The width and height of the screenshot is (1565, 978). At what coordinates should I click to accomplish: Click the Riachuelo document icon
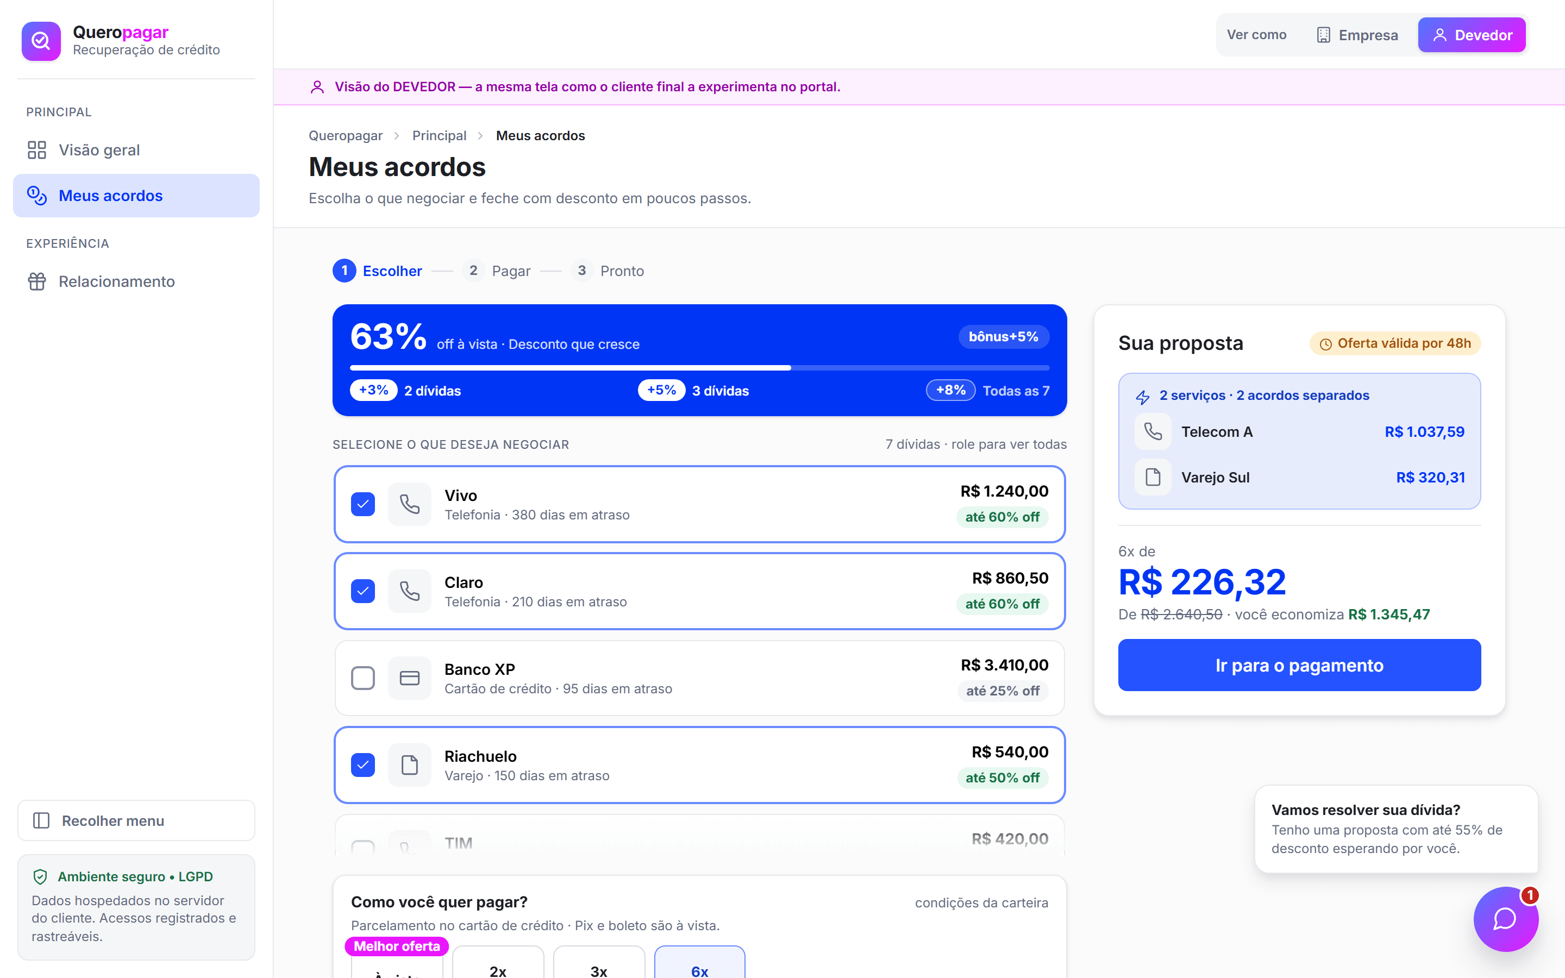pos(409,764)
